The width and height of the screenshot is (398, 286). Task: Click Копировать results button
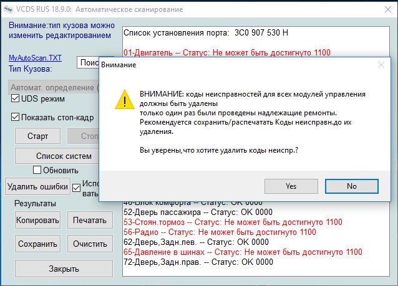(x=37, y=220)
